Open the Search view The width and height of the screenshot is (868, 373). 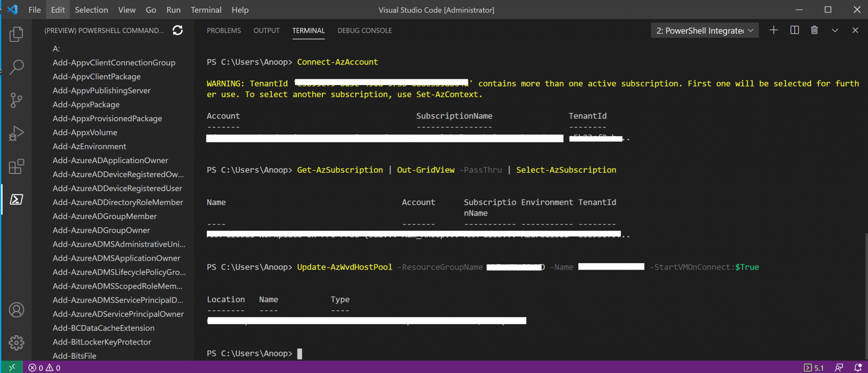16,67
